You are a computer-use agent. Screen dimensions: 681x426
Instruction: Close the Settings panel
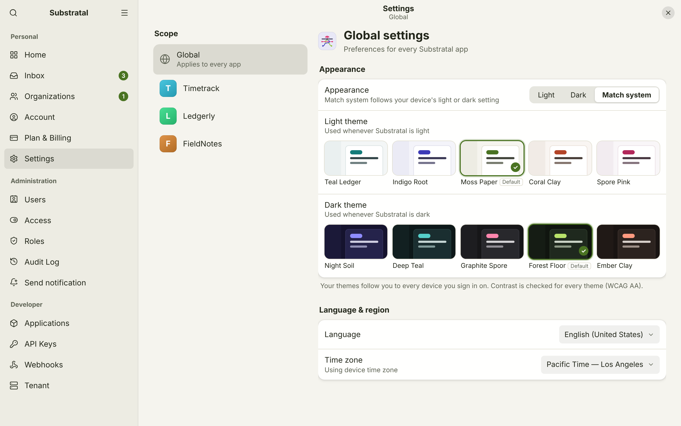[668, 13]
